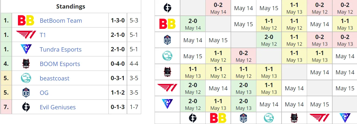Click the beastcoast logo in standings
This screenshot has width=357, height=124.
pos(26,78)
